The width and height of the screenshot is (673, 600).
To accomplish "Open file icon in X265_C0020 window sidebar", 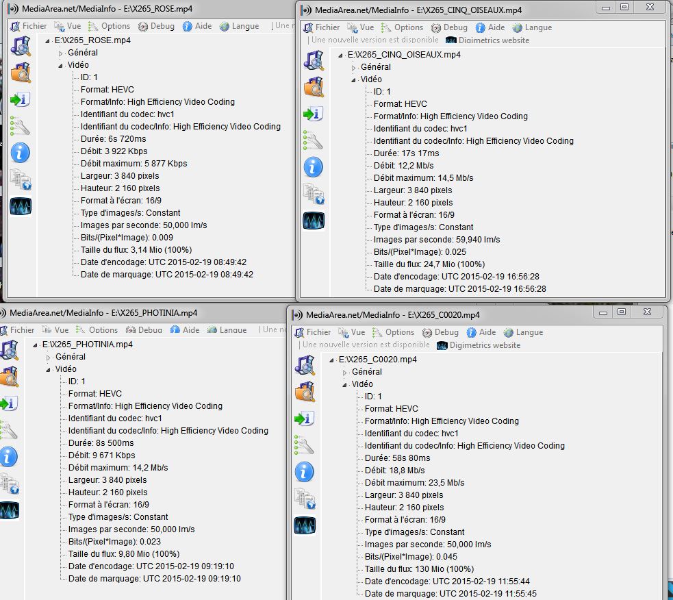I will (305, 365).
